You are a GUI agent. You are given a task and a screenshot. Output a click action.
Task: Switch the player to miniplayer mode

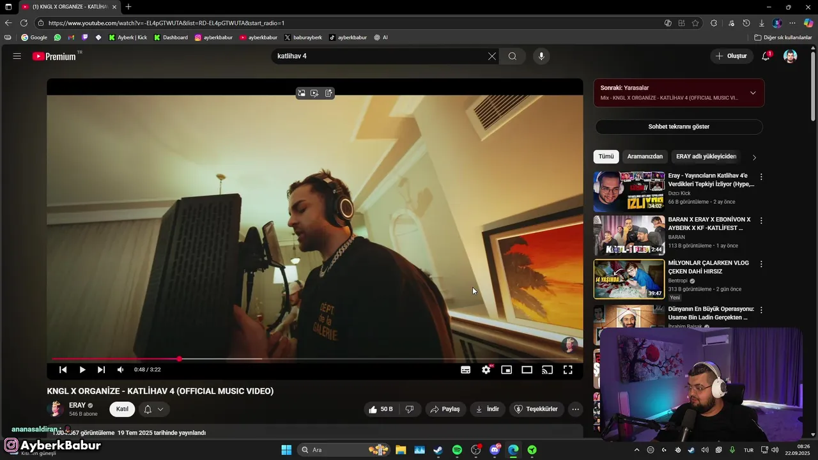506,369
